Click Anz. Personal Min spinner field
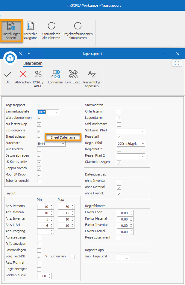 pyautogui.click(x=45, y=207)
